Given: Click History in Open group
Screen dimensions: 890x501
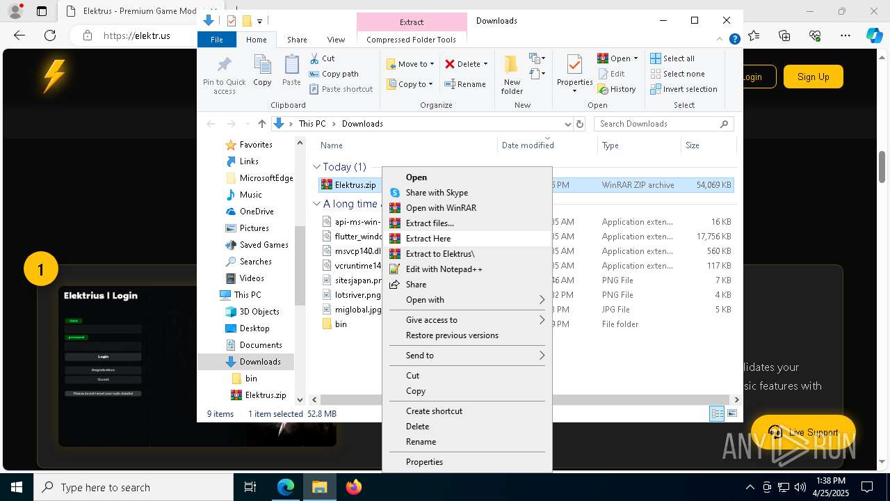Looking at the screenshot, I should coord(617,89).
